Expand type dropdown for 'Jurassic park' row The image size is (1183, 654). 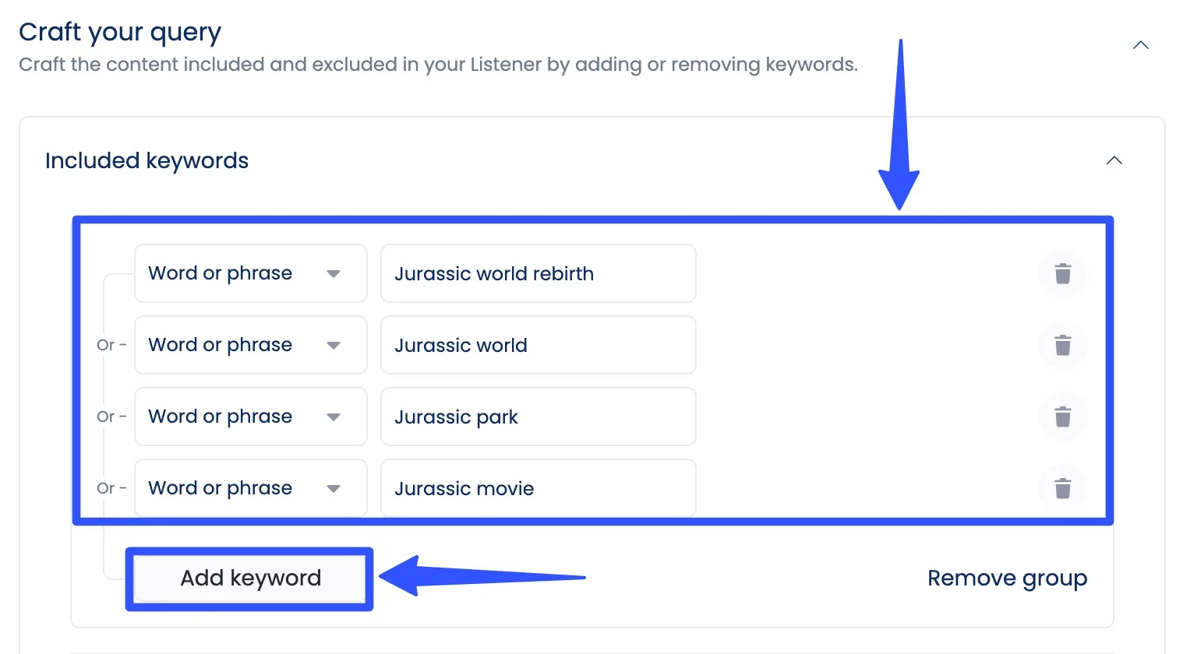pyautogui.click(x=250, y=417)
